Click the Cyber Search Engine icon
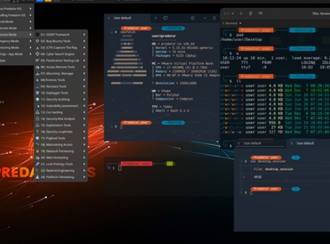 38,54
